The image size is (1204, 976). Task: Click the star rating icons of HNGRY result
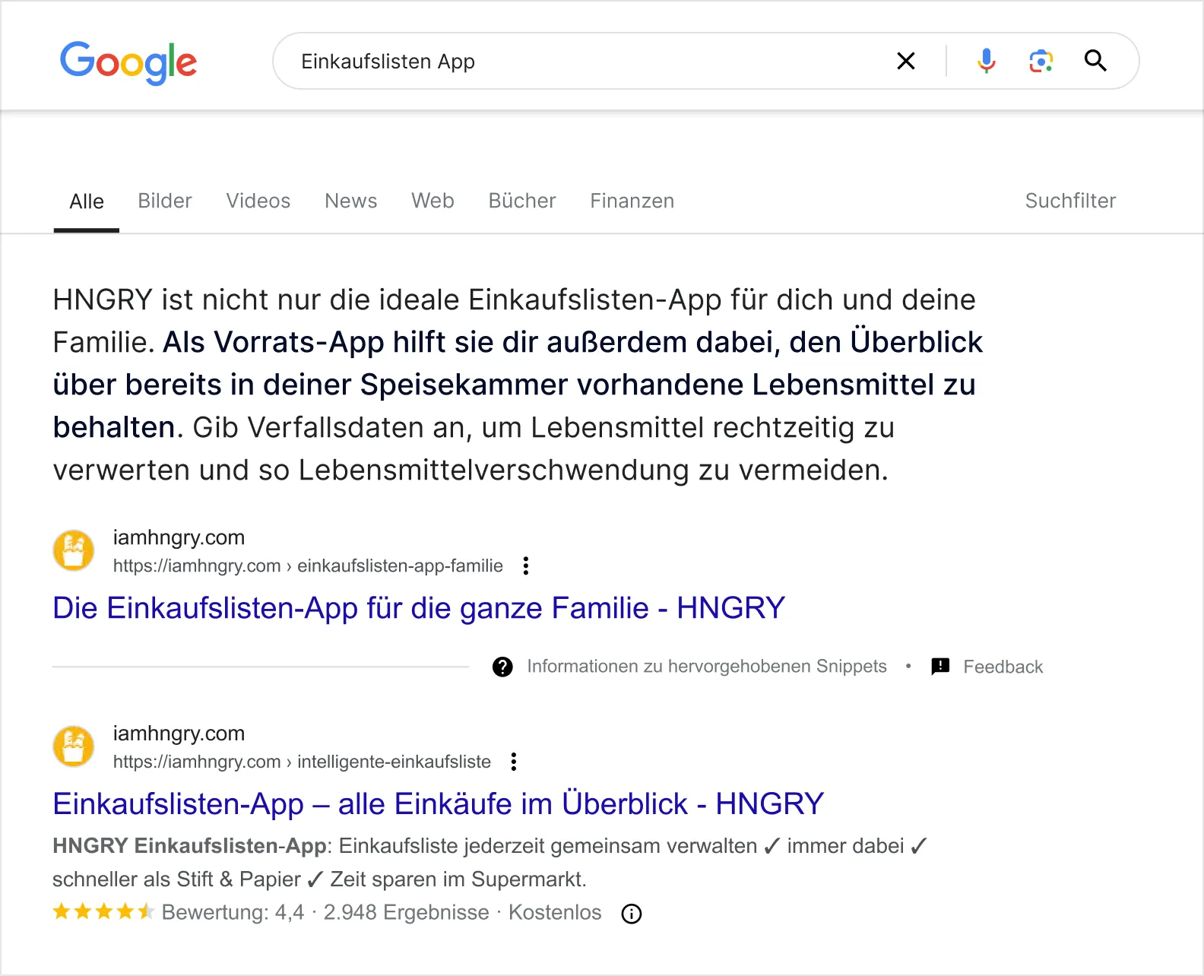pos(103,911)
